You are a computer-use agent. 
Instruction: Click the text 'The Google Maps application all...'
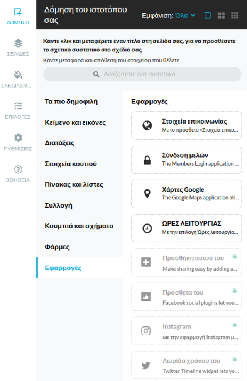click(200, 197)
